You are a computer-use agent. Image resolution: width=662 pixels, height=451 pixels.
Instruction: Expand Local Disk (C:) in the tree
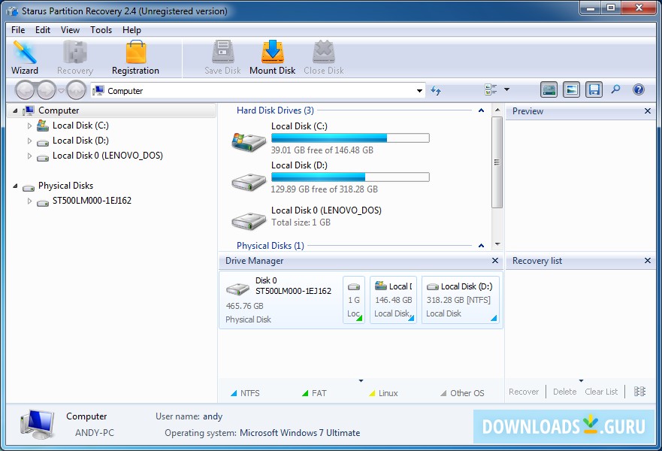[29, 126]
